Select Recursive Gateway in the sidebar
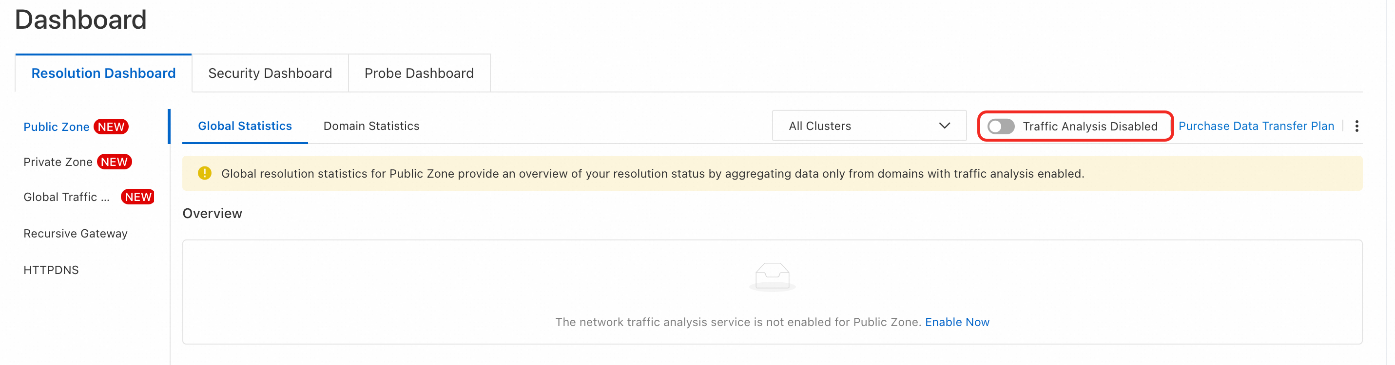This screenshot has height=365, width=1395. click(x=75, y=234)
